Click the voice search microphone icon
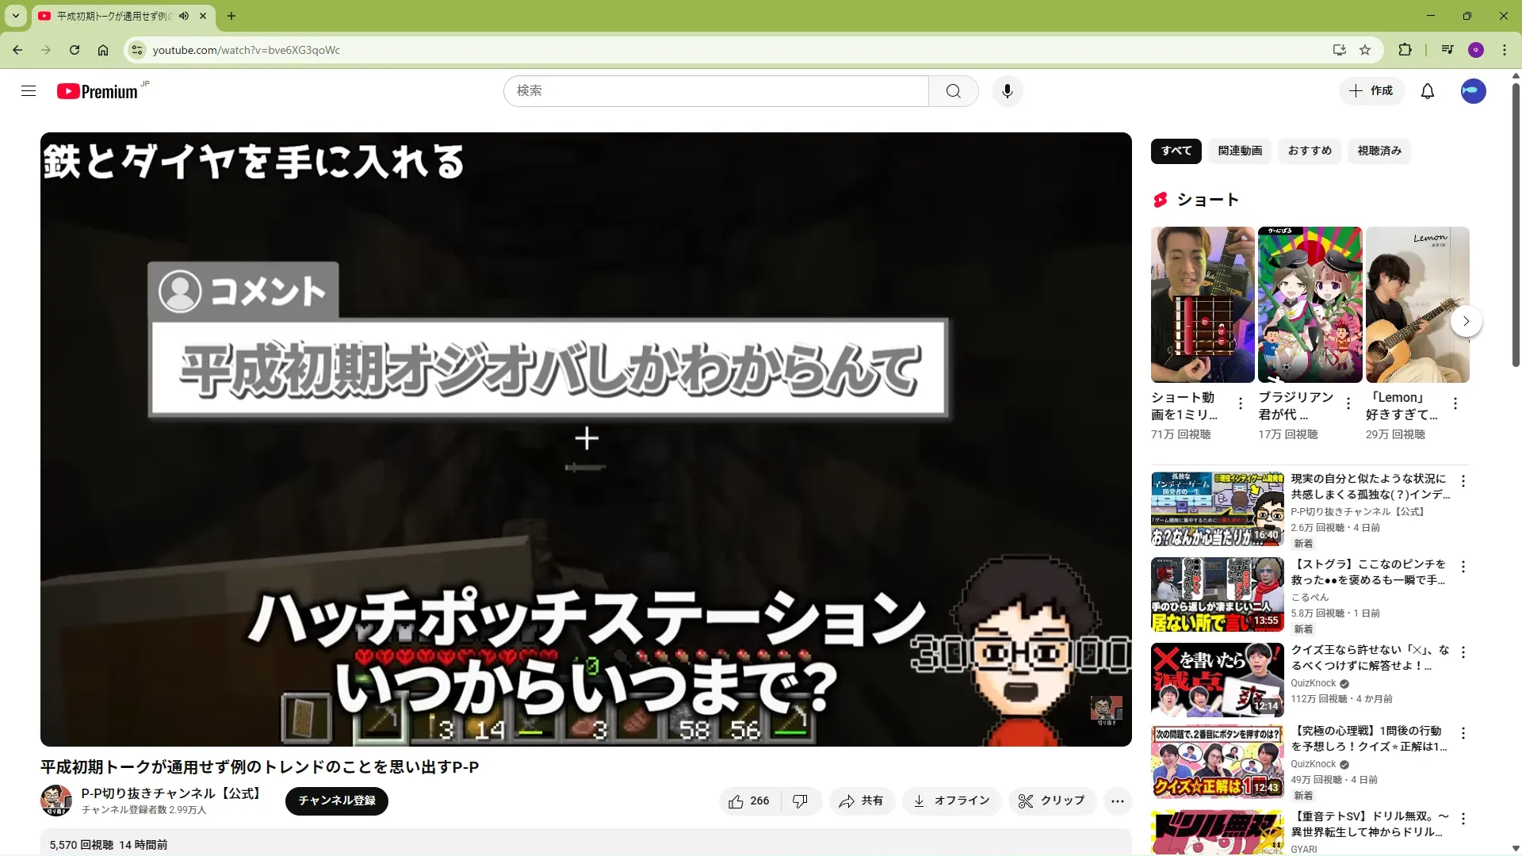Image resolution: width=1522 pixels, height=856 pixels. (1007, 91)
